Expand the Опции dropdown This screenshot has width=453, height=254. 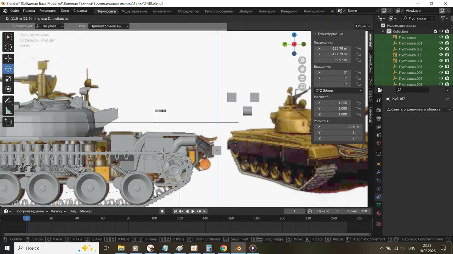point(363,26)
